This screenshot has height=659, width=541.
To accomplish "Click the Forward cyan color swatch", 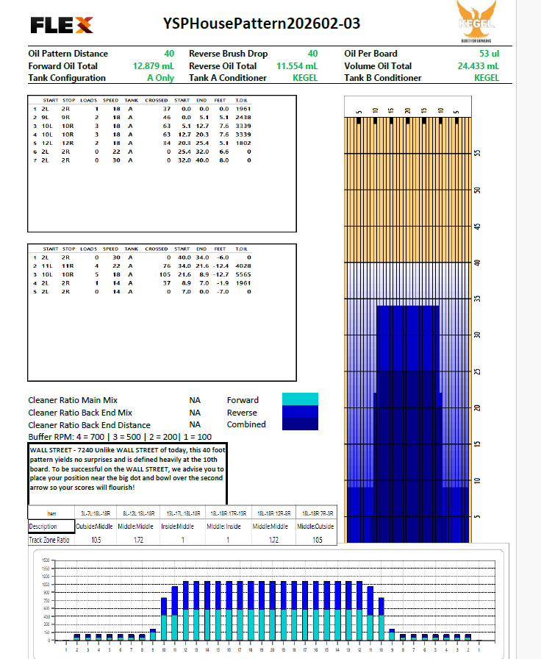I will 300,399.
